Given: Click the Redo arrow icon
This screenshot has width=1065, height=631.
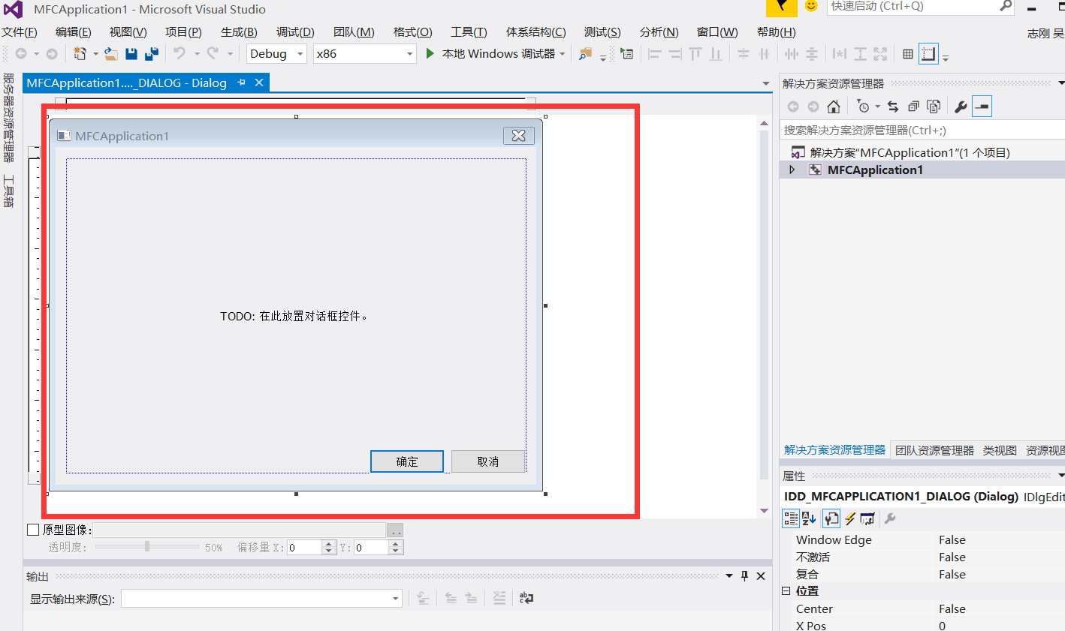Looking at the screenshot, I should pyautogui.click(x=213, y=53).
